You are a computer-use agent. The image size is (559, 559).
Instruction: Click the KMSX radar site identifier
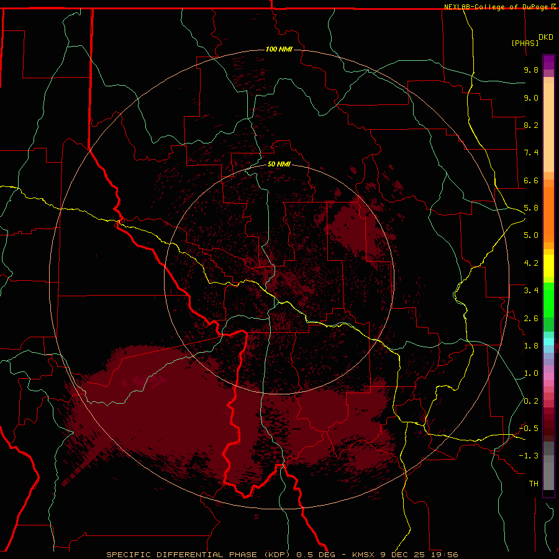tap(363, 555)
